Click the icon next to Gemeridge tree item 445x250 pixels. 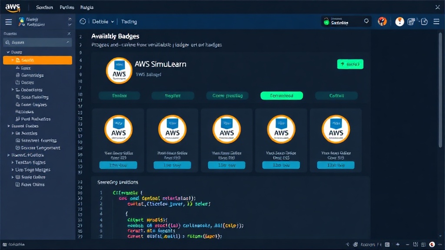click(17, 75)
